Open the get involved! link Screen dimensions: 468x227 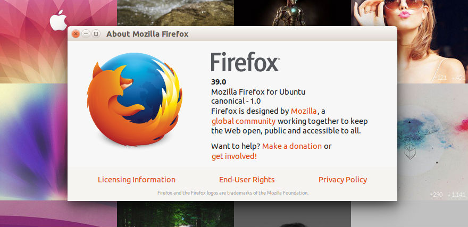pos(234,156)
